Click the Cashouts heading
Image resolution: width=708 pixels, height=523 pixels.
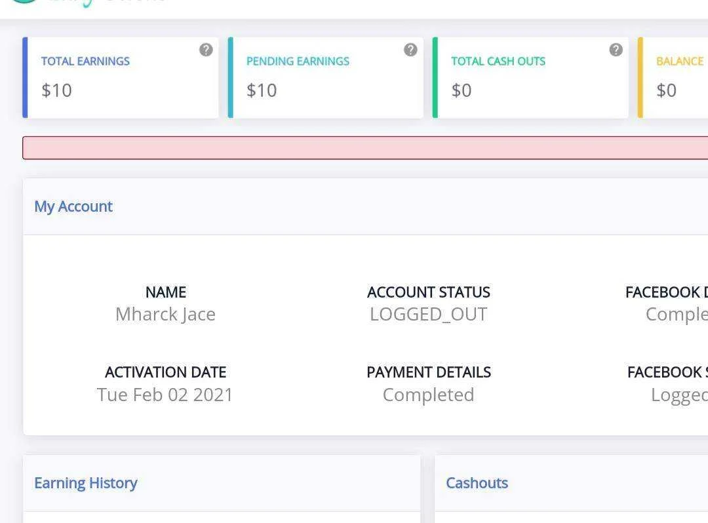477,483
